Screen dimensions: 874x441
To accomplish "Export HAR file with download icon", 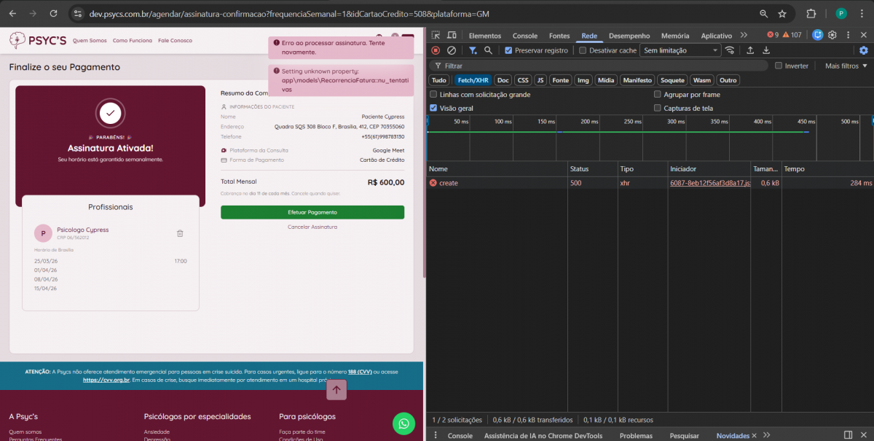I will pyautogui.click(x=766, y=50).
